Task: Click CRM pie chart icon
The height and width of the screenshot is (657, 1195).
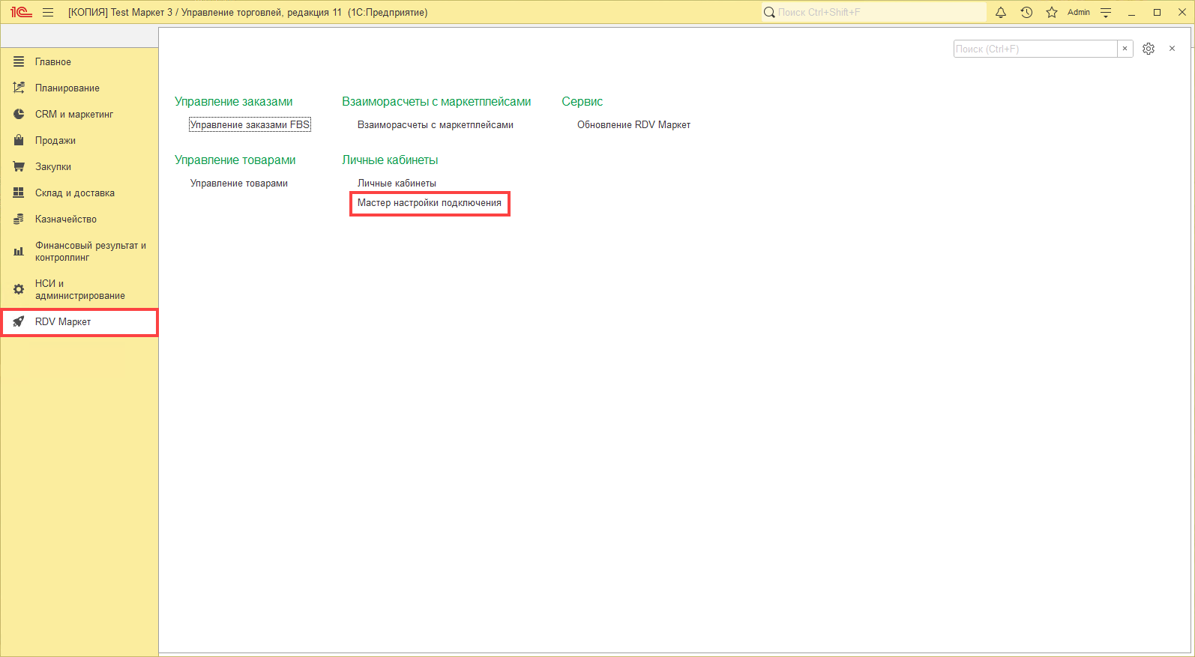Action: coord(19,114)
